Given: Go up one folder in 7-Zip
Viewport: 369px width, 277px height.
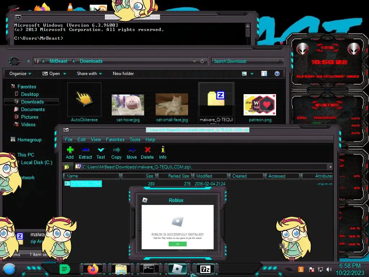Looking at the screenshot, I should tap(67, 167).
